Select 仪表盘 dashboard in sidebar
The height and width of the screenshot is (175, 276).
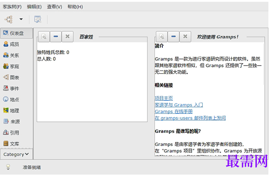tap(17, 33)
